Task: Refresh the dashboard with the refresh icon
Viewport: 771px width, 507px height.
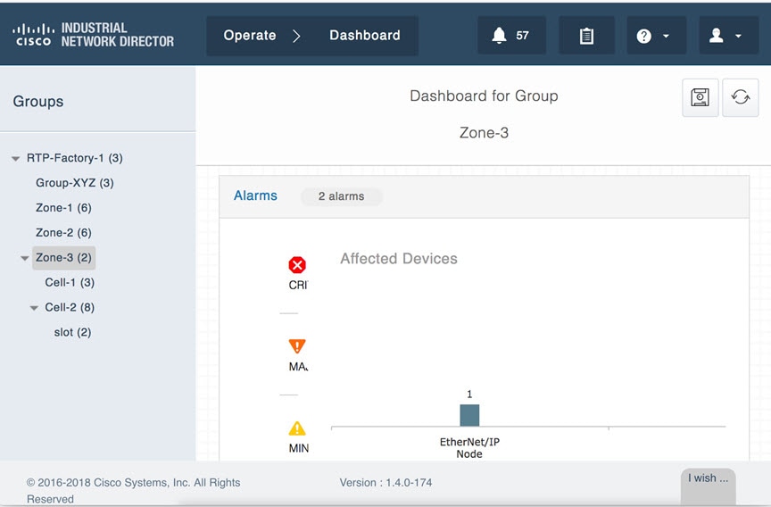Action: click(740, 97)
